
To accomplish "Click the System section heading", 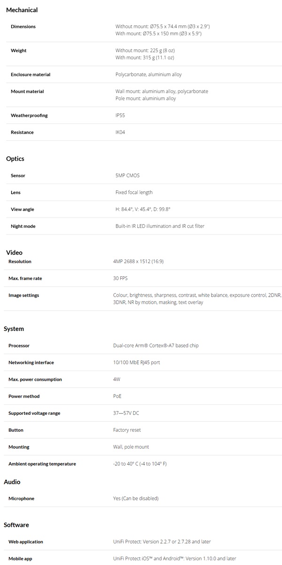I will point(14,329).
